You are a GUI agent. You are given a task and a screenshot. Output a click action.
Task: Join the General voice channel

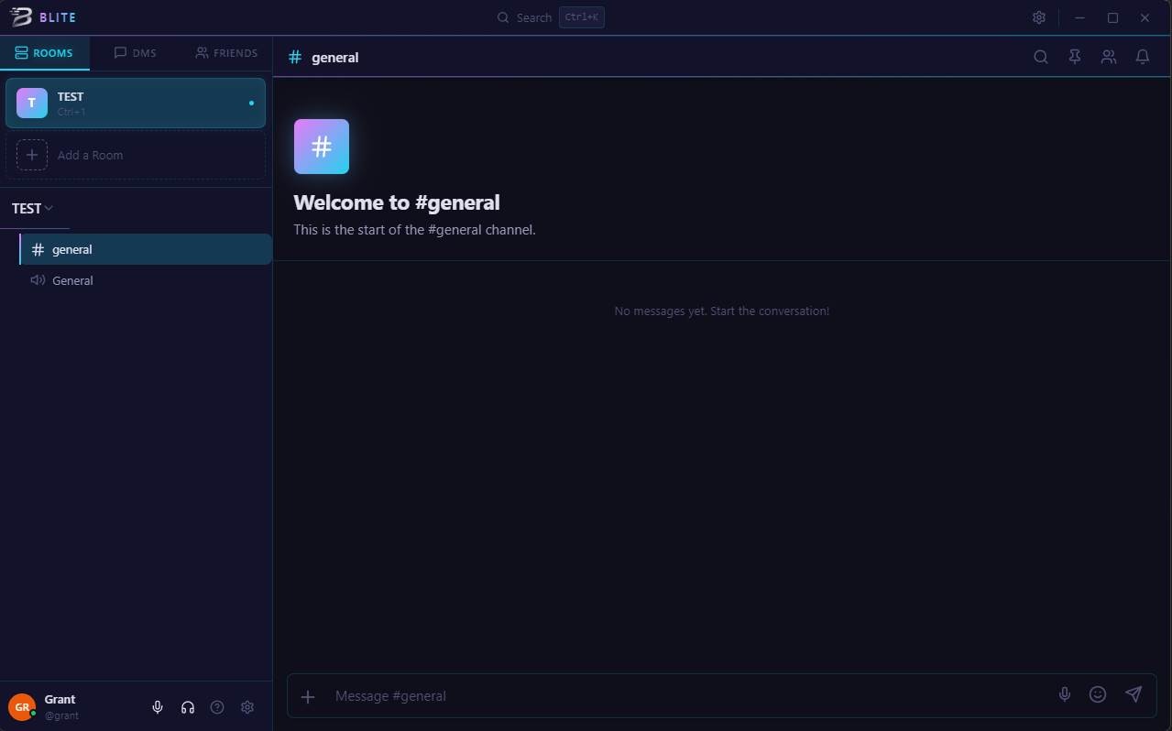pos(146,280)
